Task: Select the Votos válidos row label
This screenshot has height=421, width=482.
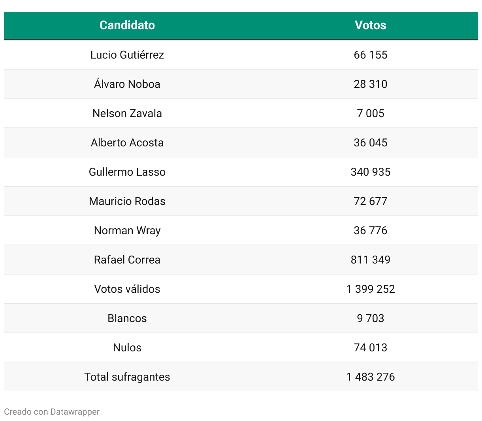Action: click(x=127, y=289)
